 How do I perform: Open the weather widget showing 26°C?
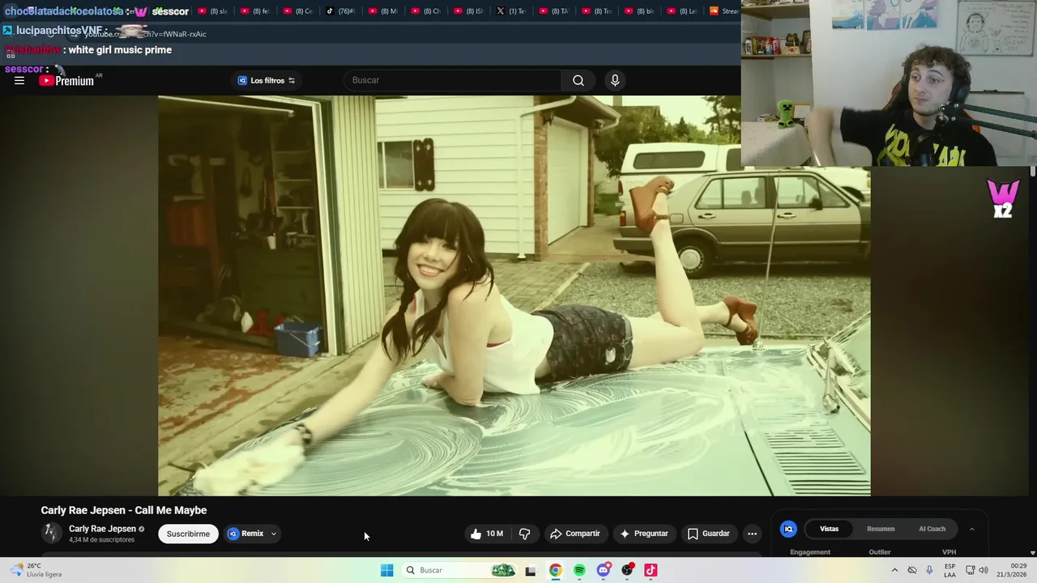[34, 570]
